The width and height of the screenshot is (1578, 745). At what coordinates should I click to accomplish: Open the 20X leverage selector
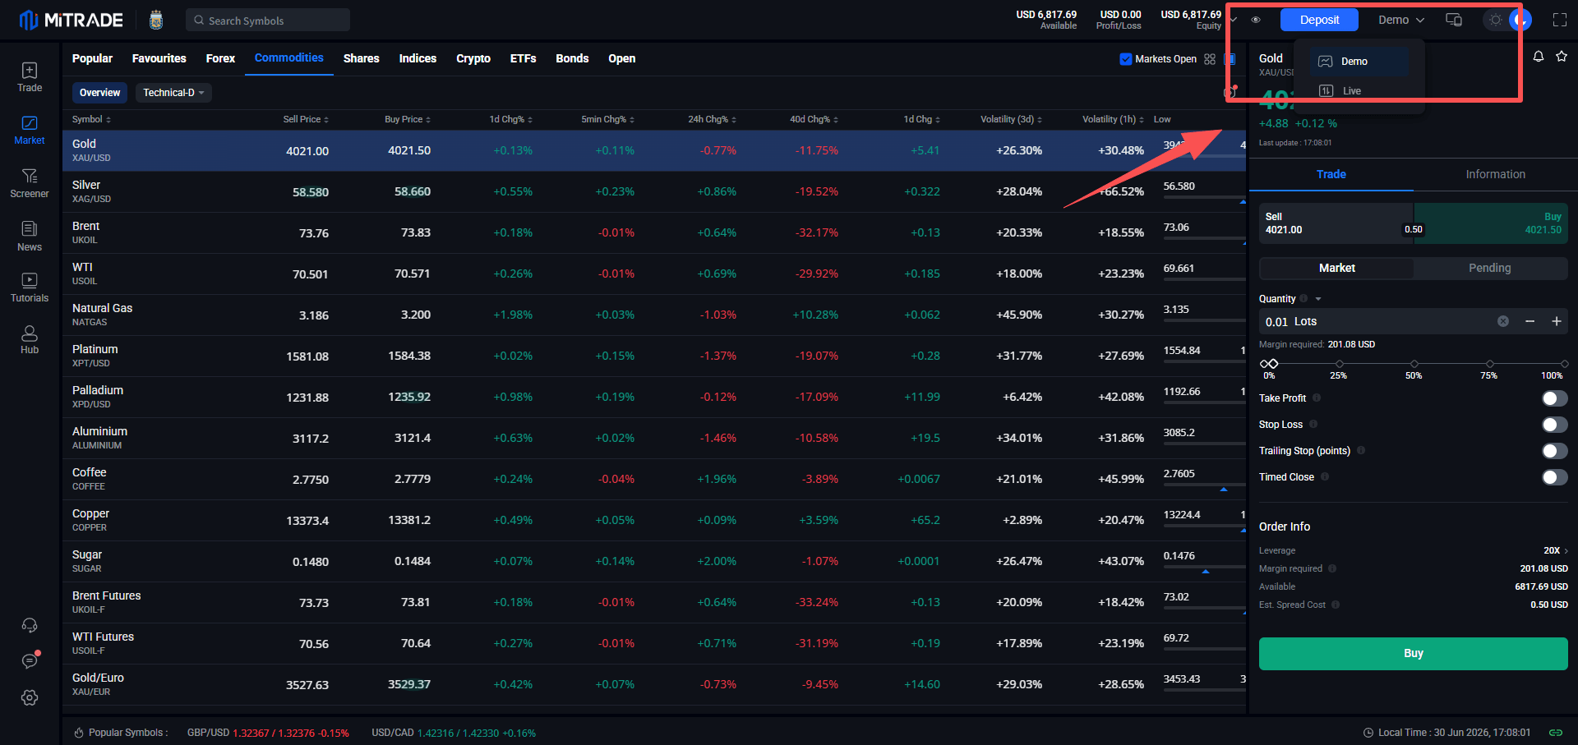1556,550
